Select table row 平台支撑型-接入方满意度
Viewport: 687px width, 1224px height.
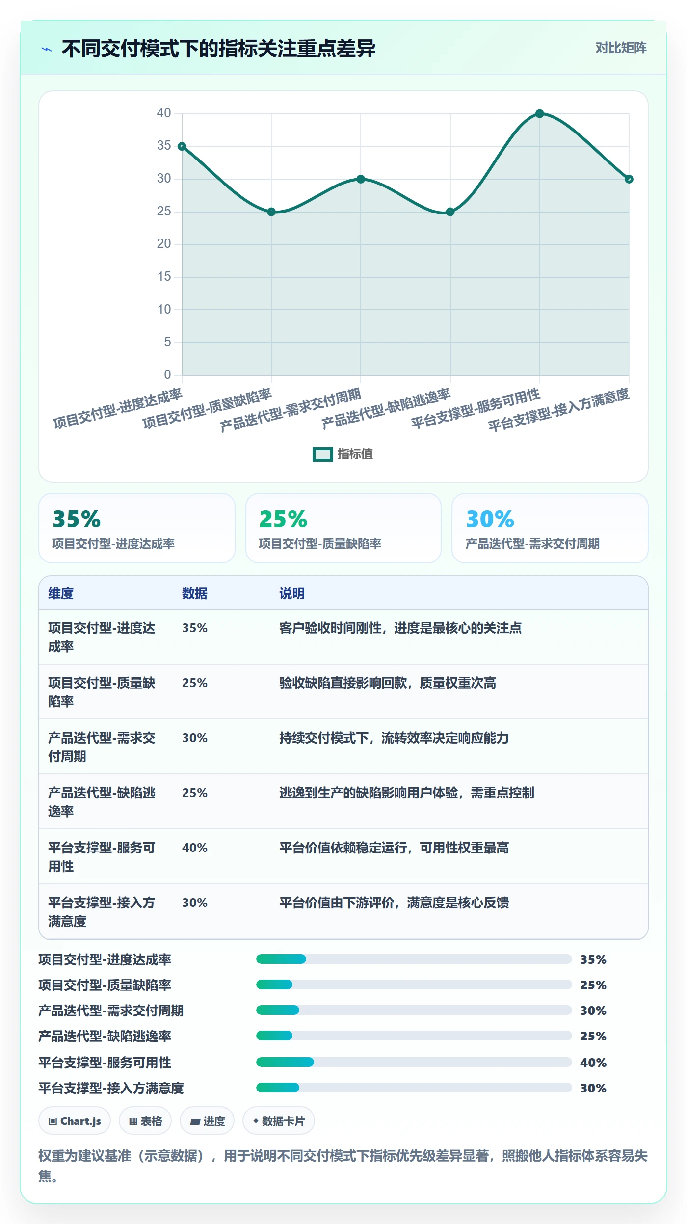click(343, 912)
